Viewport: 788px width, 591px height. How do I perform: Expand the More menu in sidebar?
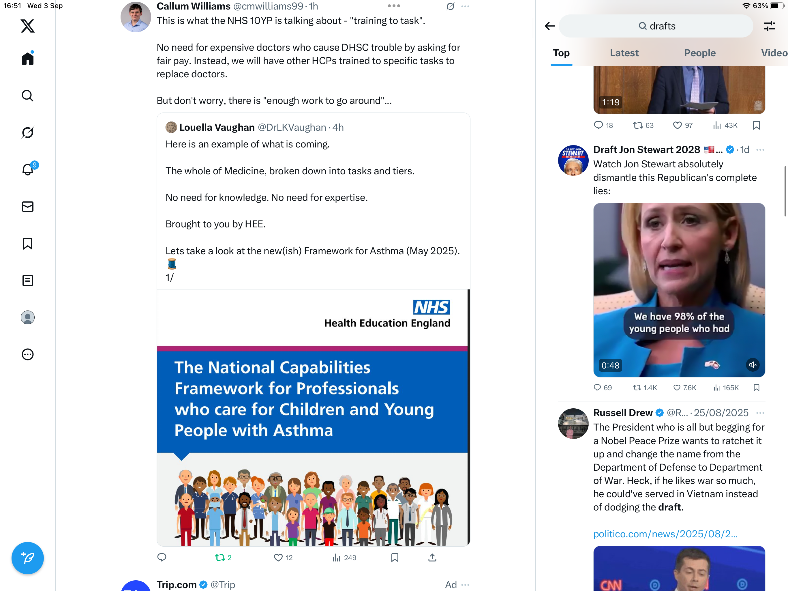pos(27,354)
